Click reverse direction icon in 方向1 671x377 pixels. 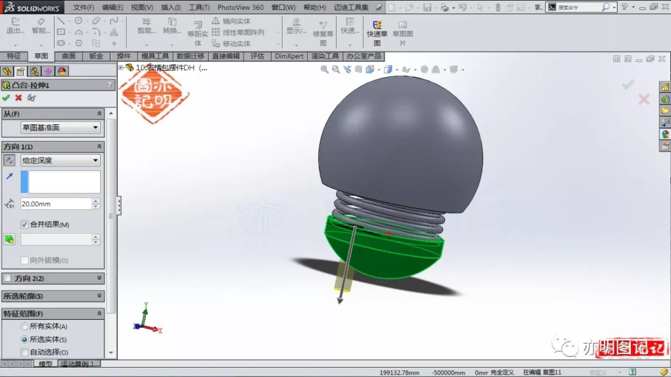(x=9, y=160)
